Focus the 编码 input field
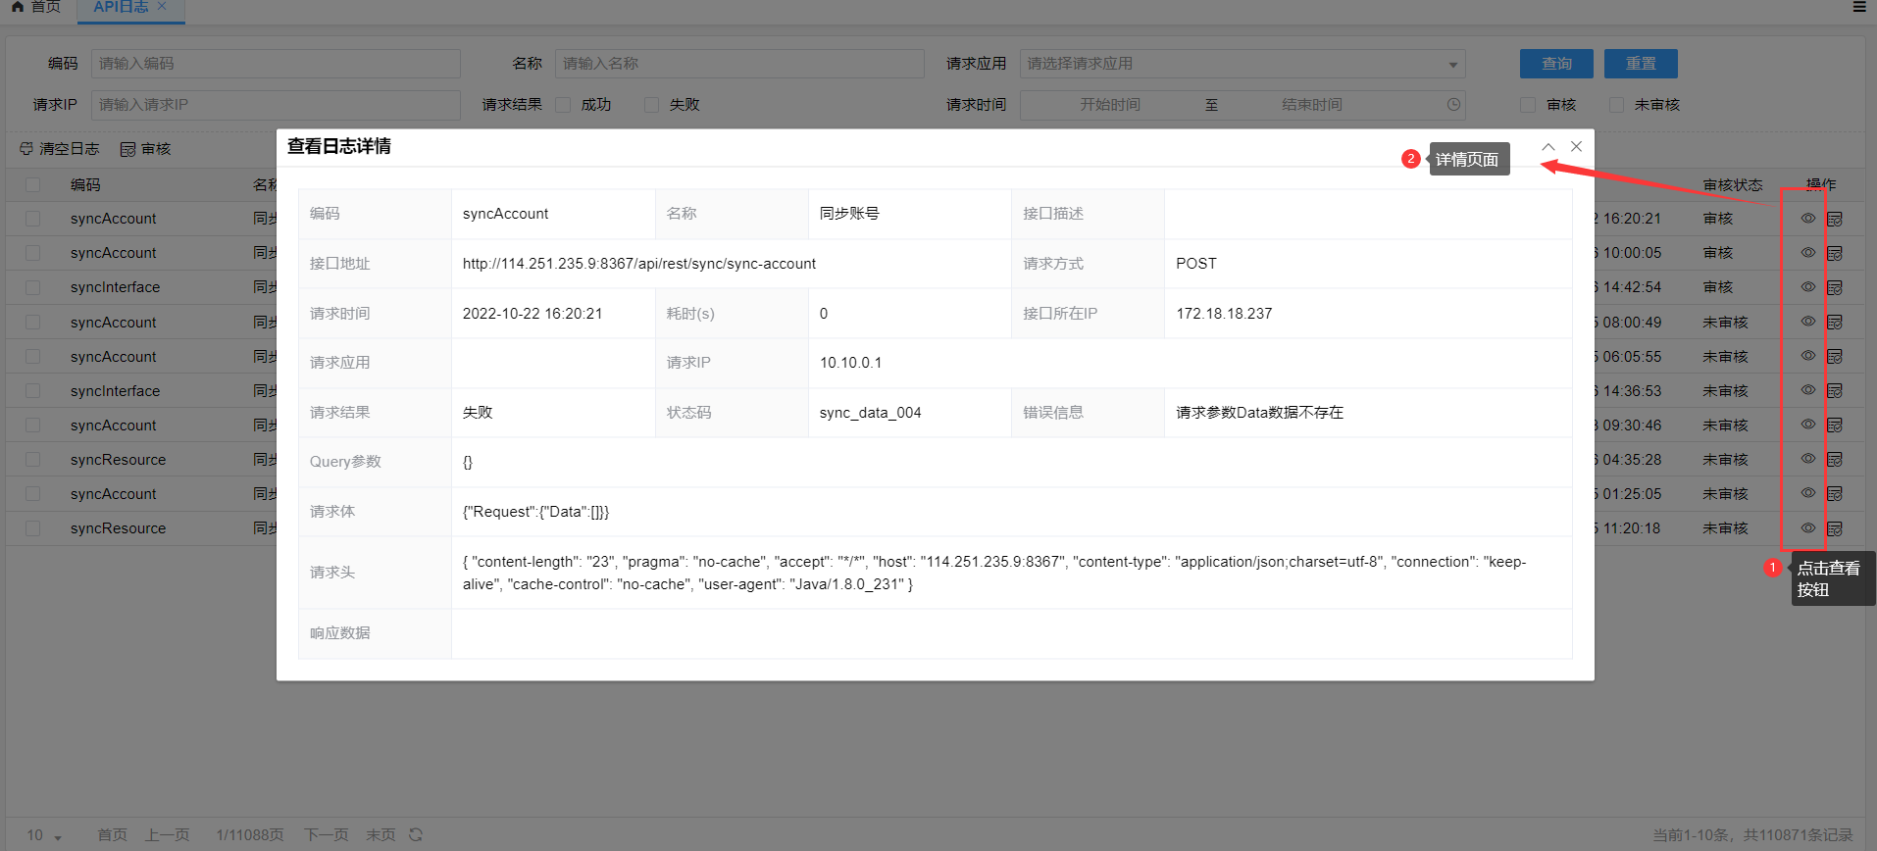1877x851 pixels. click(276, 64)
